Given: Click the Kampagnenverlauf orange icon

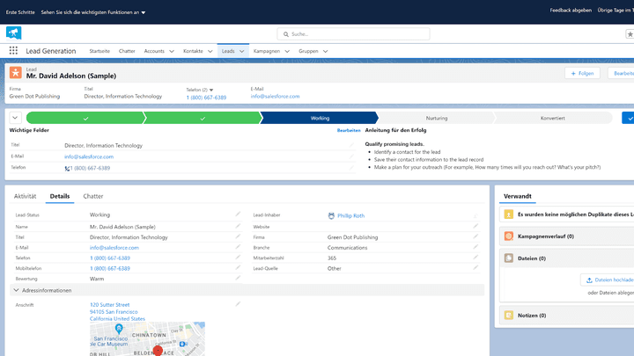Looking at the screenshot, I should pyautogui.click(x=508, y=236).
